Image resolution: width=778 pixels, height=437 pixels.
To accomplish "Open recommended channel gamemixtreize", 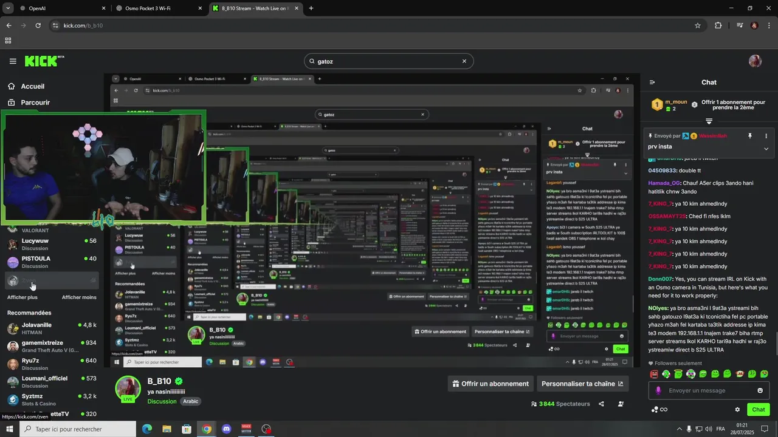I will [x=52, y=346].
